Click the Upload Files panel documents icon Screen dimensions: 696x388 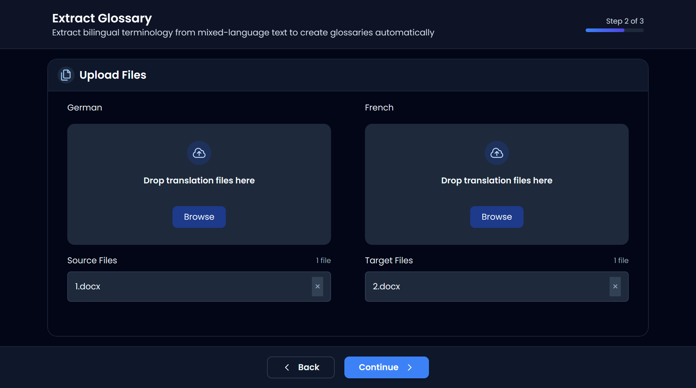[66, 75]
